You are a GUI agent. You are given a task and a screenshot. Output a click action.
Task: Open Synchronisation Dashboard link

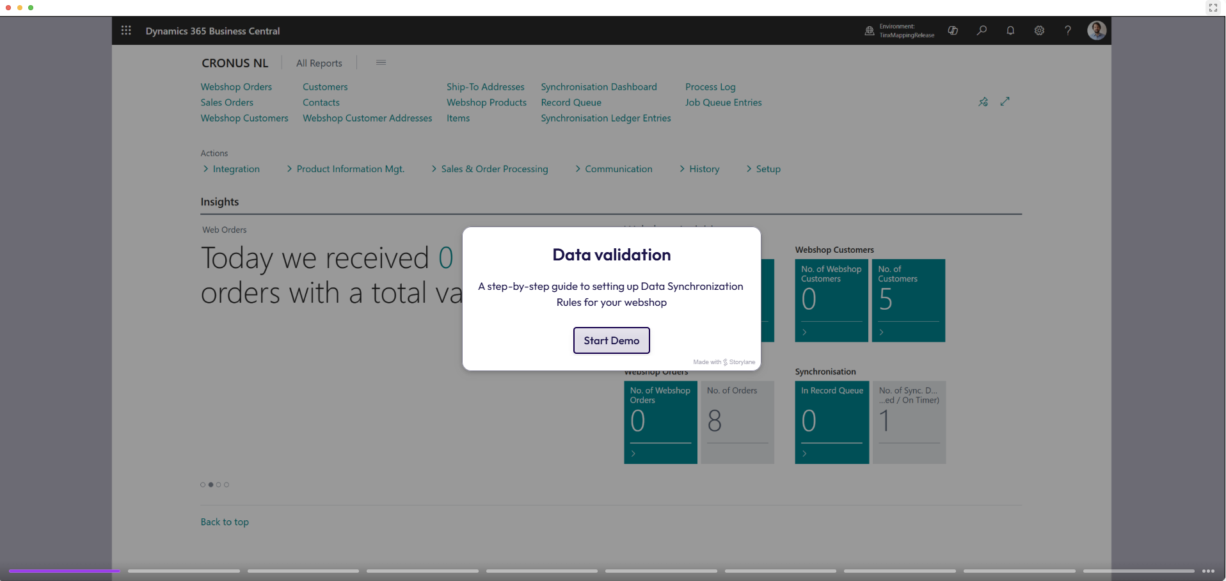tap(599, 86)
